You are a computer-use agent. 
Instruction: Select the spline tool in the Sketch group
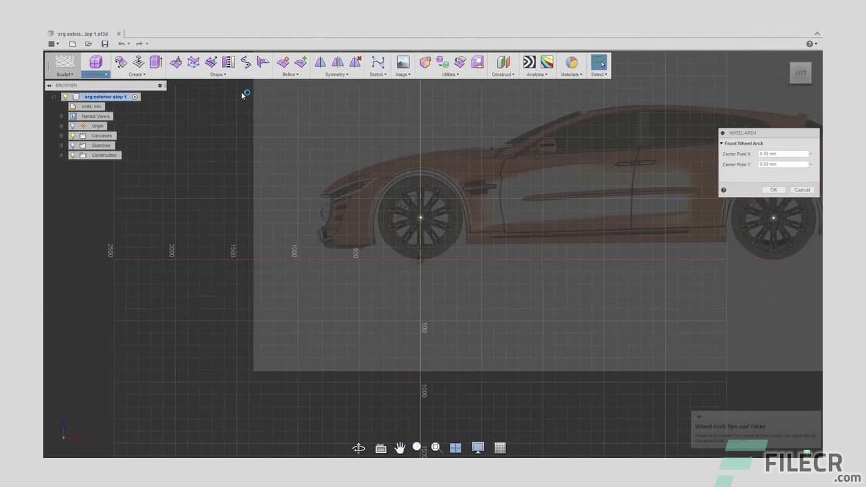point(378,62)
